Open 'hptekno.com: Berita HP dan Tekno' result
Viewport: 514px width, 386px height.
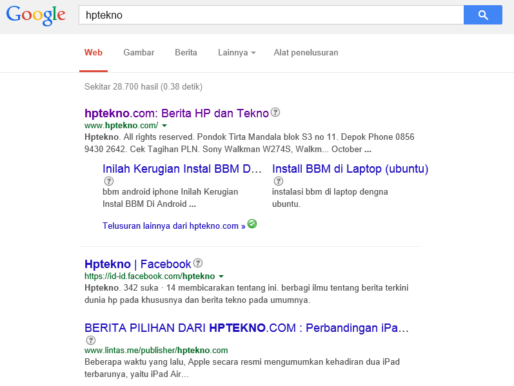(177, 113)
